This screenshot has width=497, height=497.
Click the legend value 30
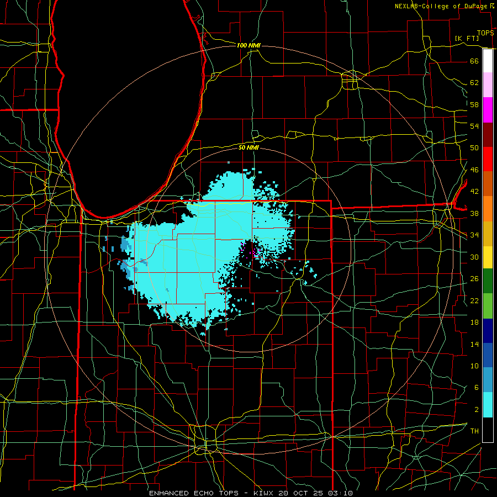pyautogui.click(x=474, y=257)
